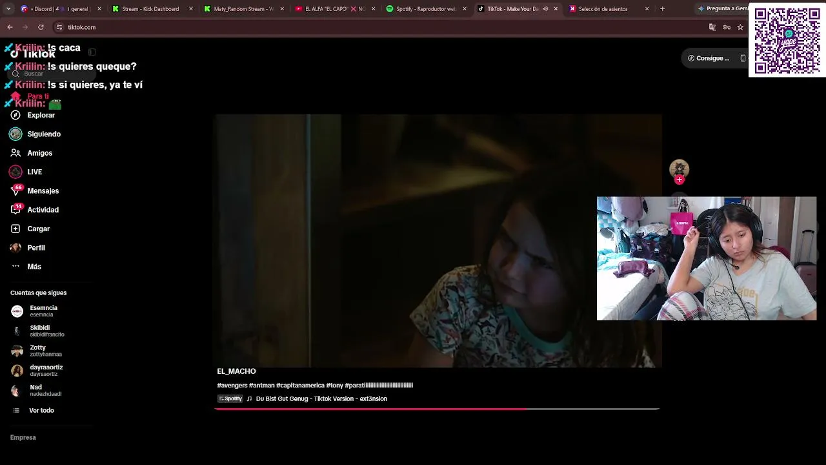Click the Cargar plus icon

15,229
